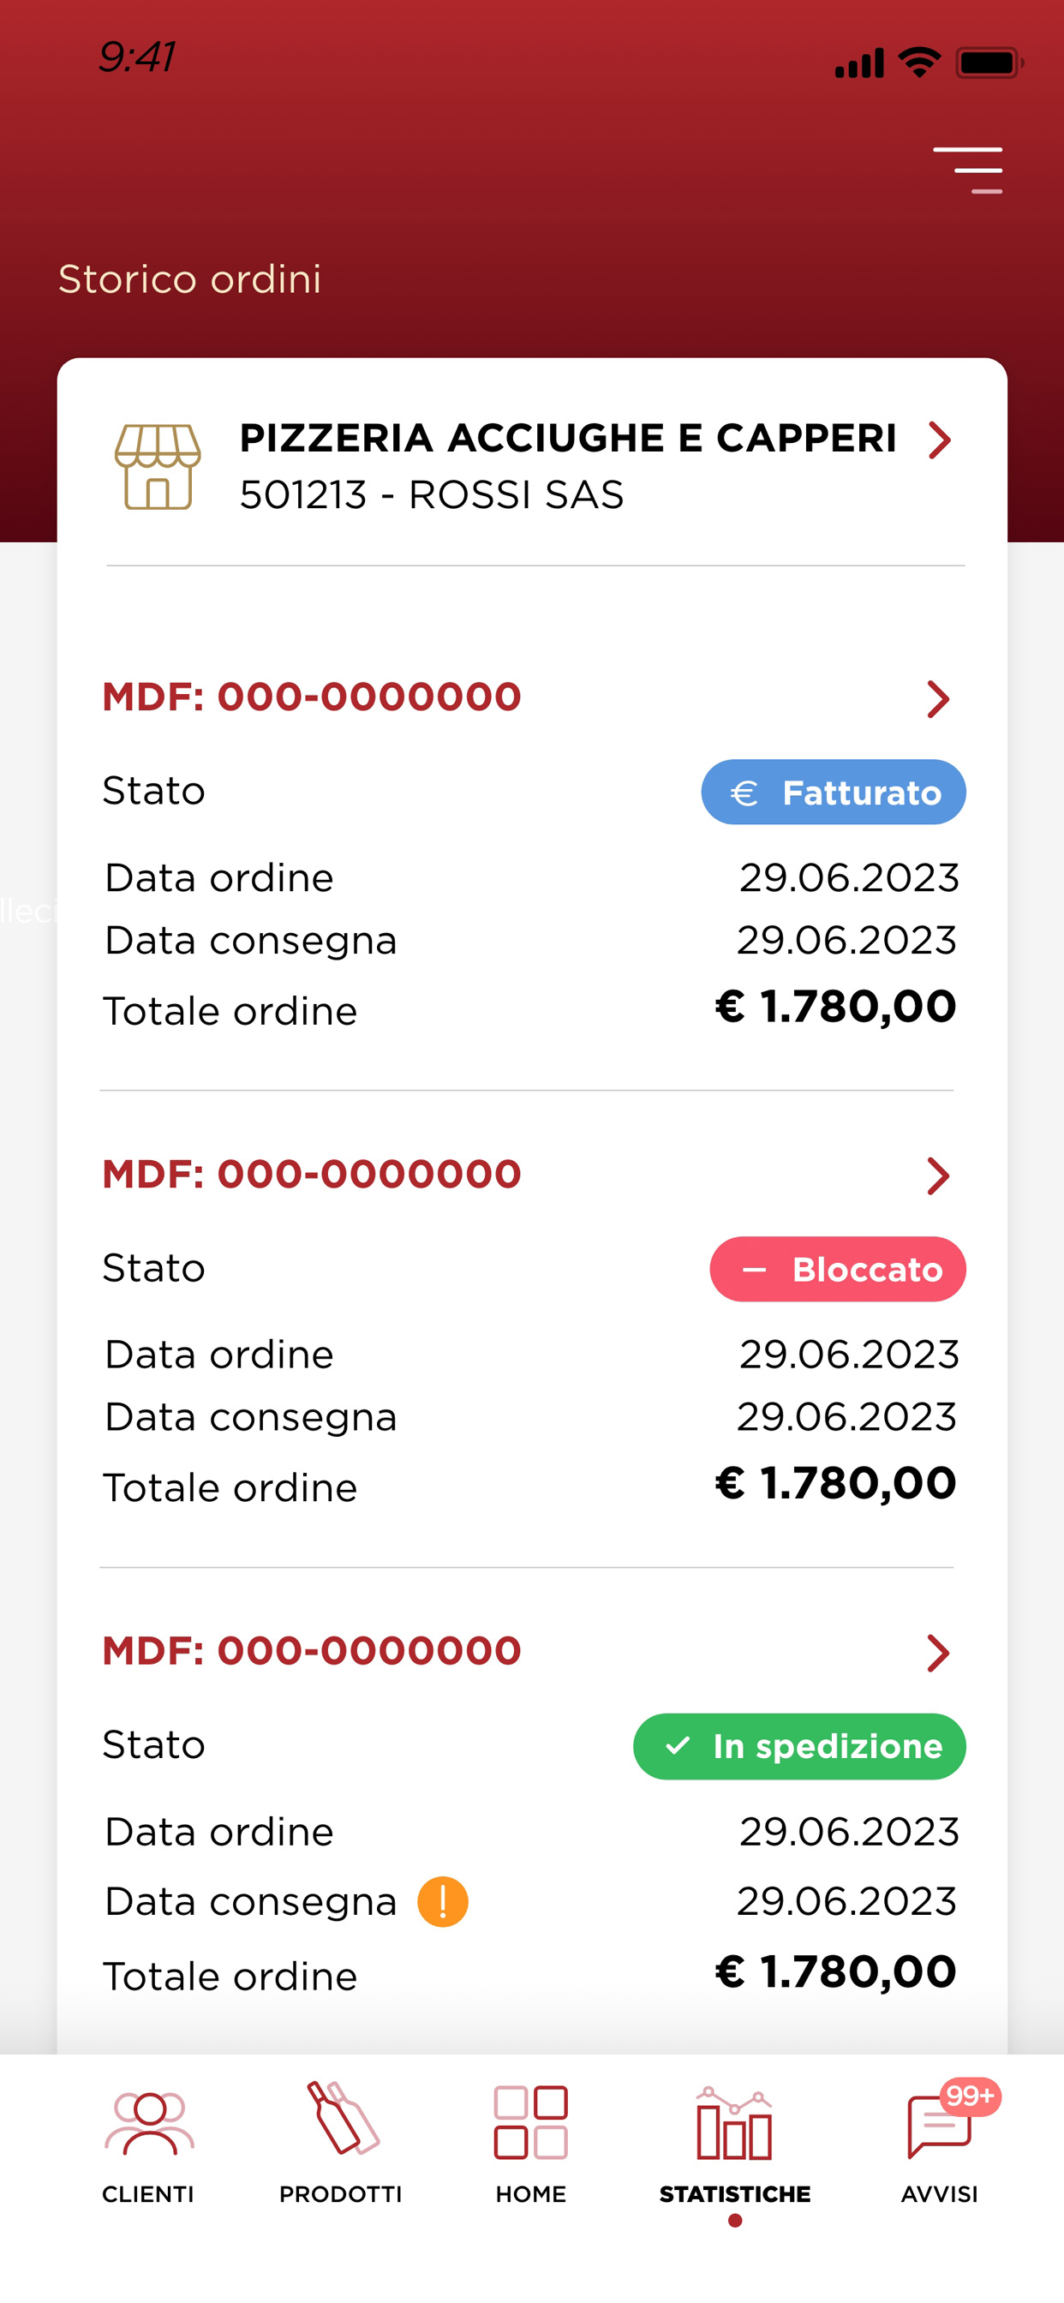The image size is (1064, 2303).
Task: Tap the red Bloccato status badge
Action: coord(838,1269)
